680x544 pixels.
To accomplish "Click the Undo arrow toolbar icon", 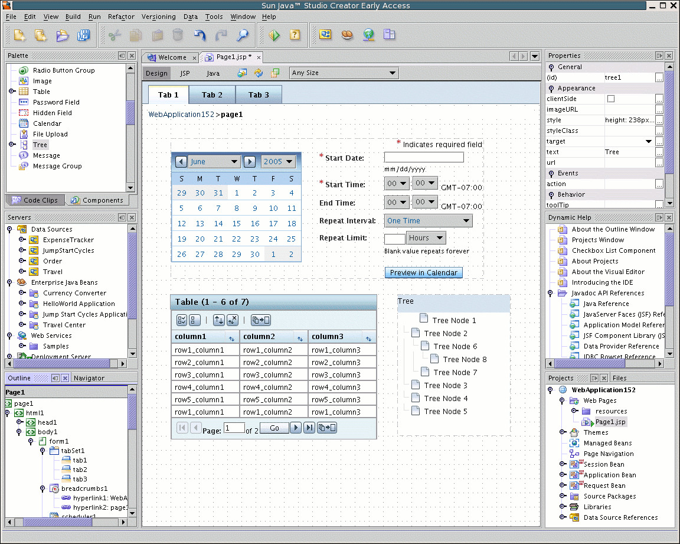I will coord(200,35).
